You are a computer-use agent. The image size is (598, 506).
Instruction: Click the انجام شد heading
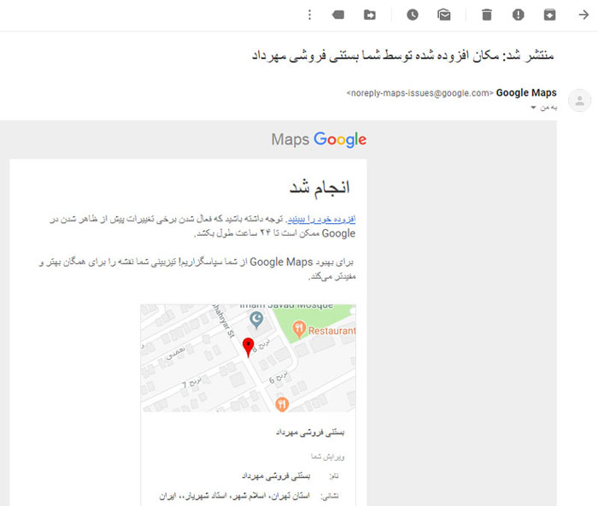pos(320,187)
